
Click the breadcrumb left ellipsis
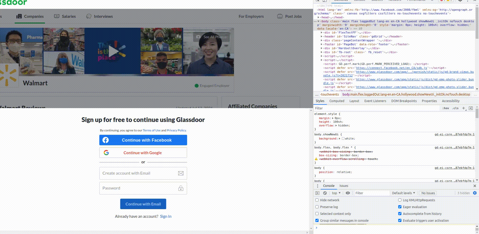317,94
